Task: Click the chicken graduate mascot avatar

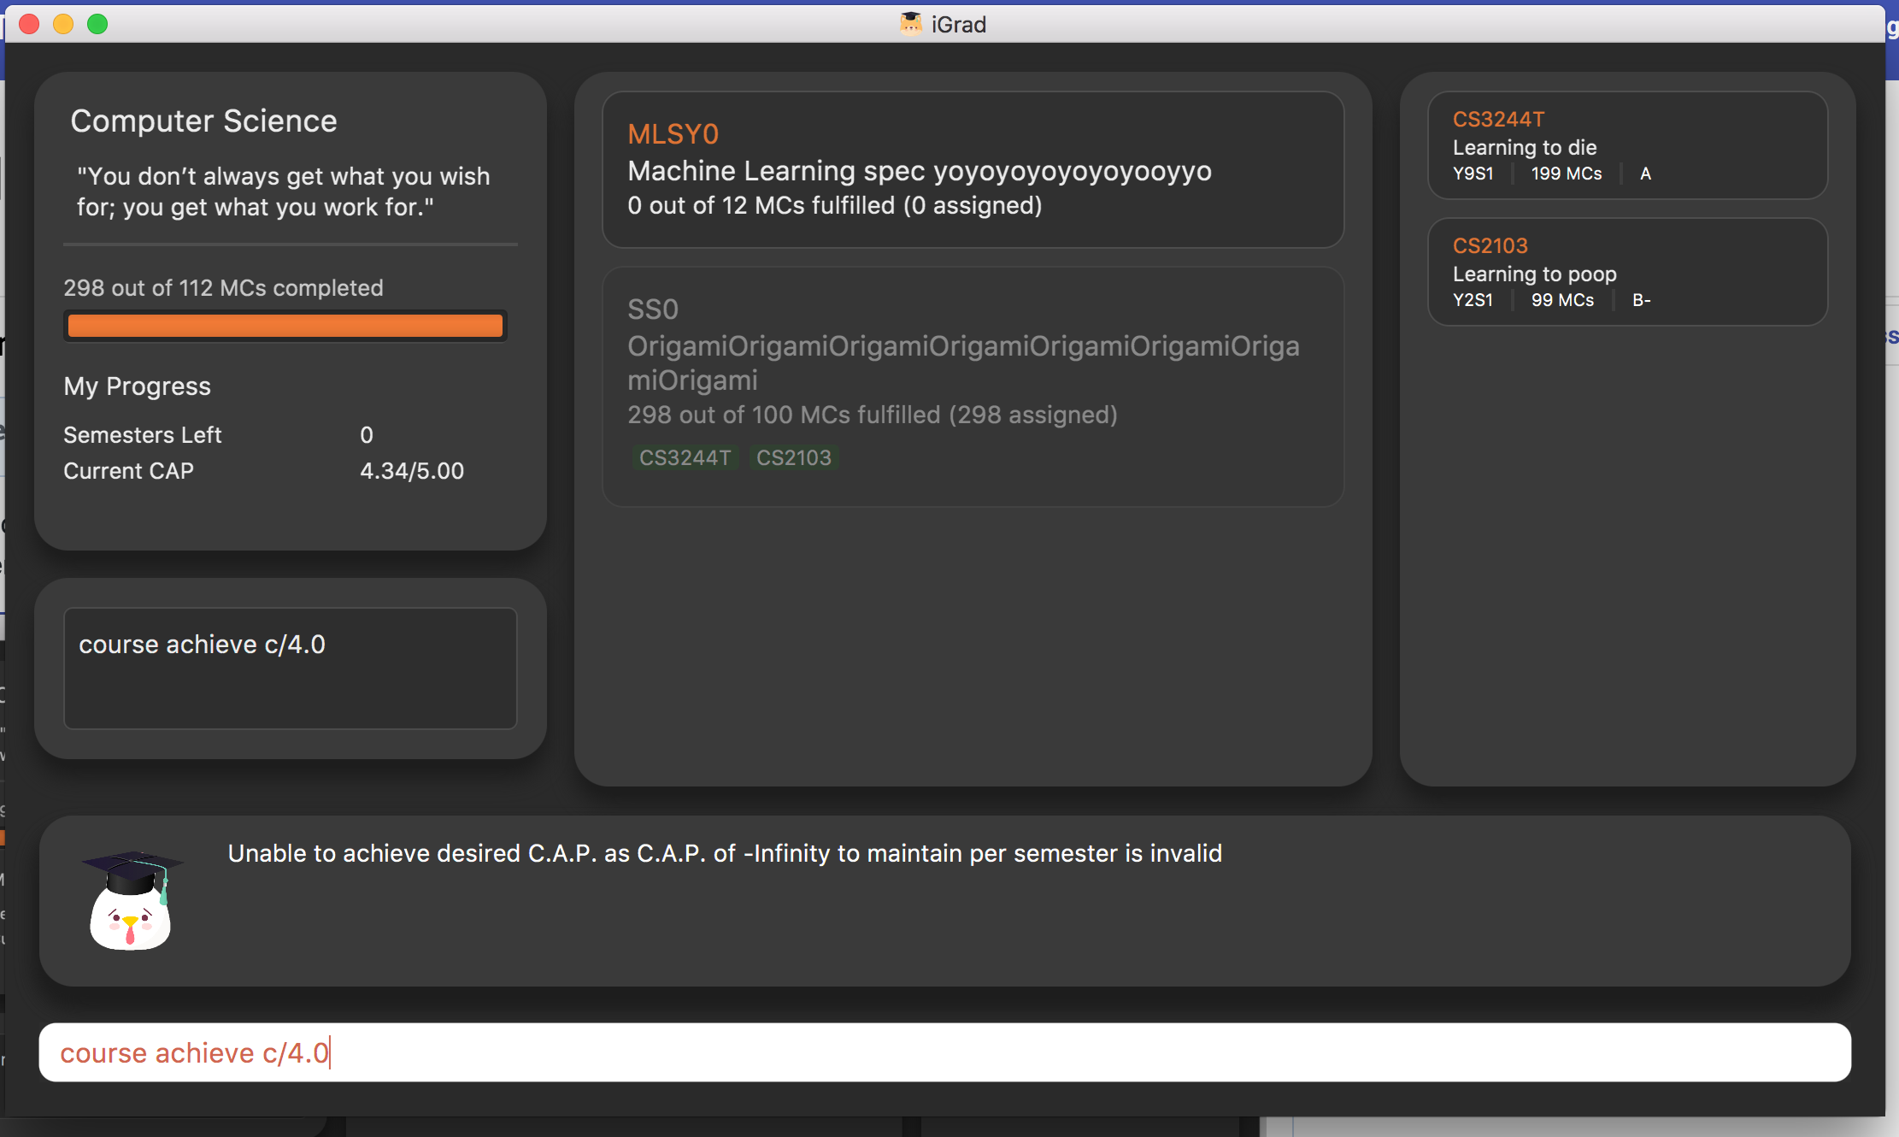Action: click(131, 900)
